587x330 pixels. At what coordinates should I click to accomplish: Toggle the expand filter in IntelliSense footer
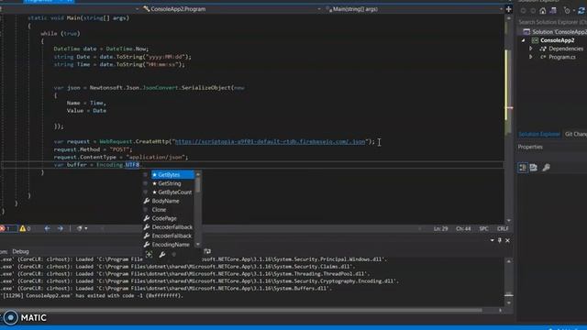149,255
